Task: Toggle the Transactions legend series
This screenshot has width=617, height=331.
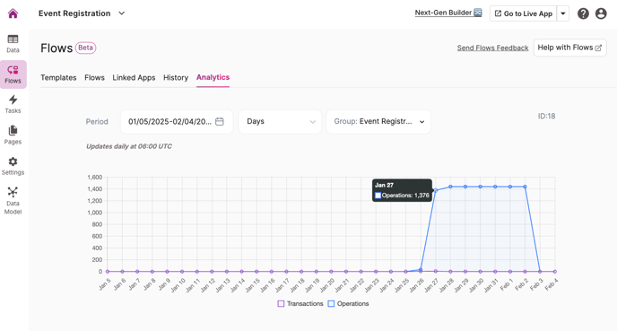Action: click(300, 303)
